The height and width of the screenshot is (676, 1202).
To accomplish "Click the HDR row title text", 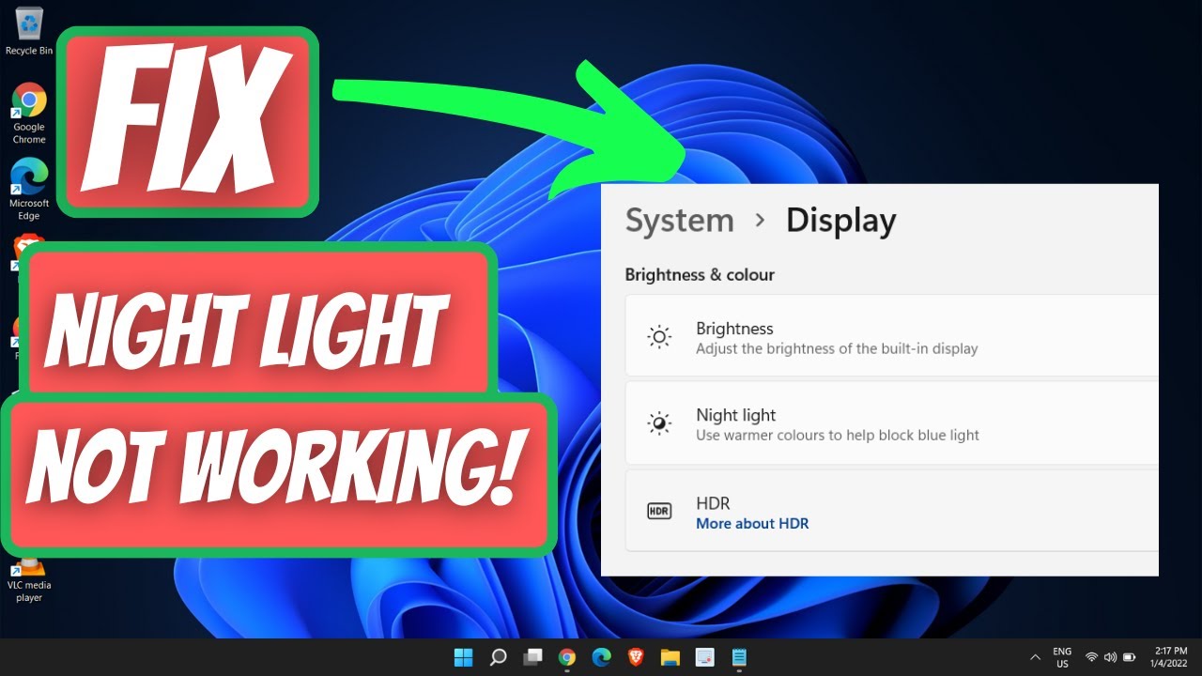I will [713, 503].
